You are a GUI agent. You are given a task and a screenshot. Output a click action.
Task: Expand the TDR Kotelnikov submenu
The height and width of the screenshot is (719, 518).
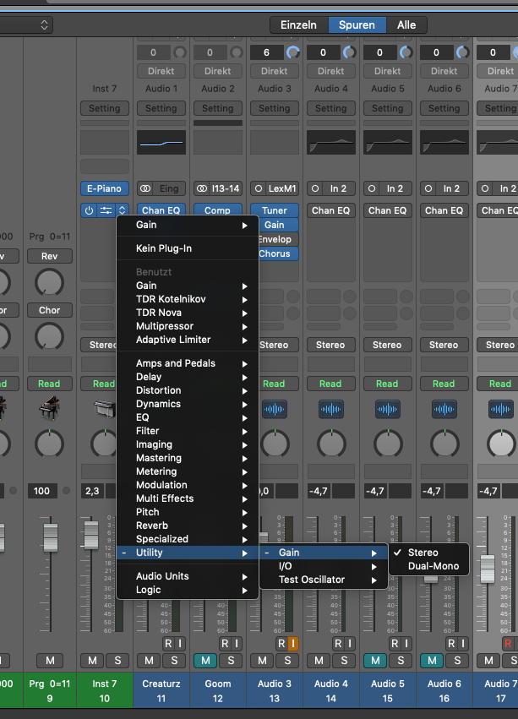[188, 299]
